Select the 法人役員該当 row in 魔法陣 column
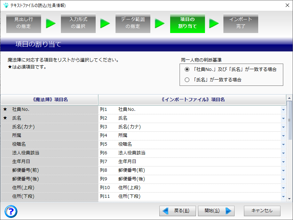The image size is (293, 220). pos(49,153)
